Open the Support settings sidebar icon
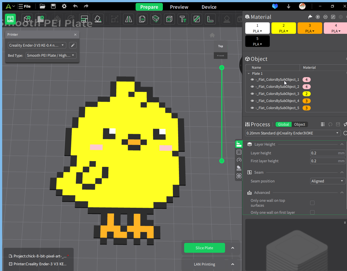347x271 pixels. 239,168
